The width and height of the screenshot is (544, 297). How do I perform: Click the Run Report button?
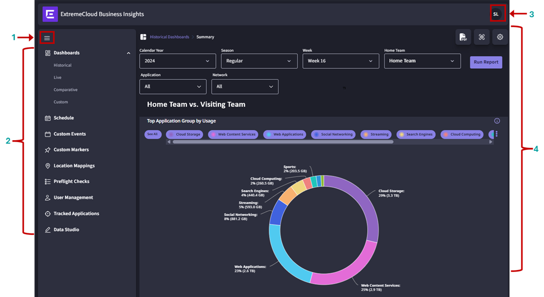(486, 62)
